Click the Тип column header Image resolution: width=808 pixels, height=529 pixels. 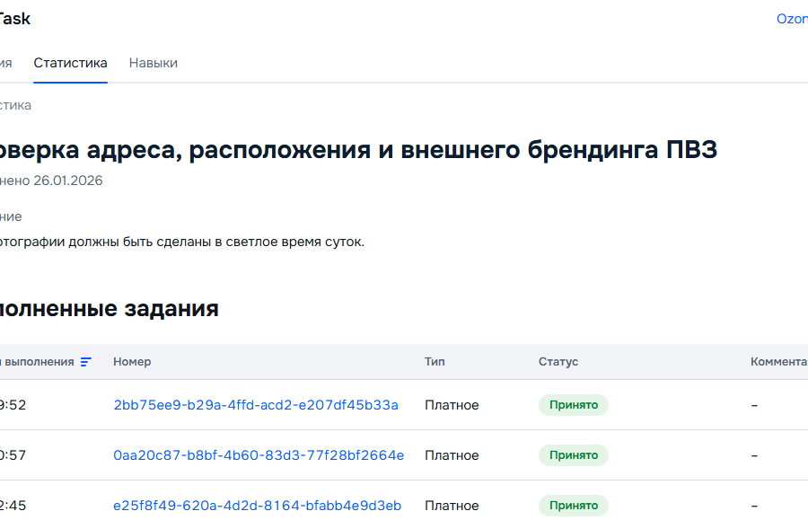[435, 362]
